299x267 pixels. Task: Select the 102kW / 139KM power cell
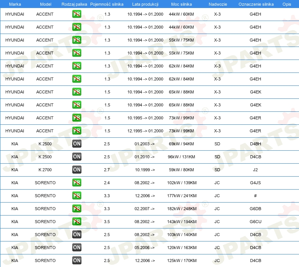[x=182, y=183]
